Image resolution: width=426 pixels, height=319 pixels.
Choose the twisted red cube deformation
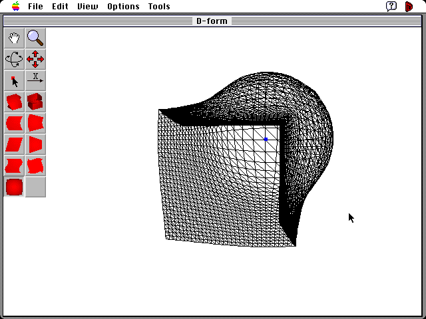(x=14, y=102)
